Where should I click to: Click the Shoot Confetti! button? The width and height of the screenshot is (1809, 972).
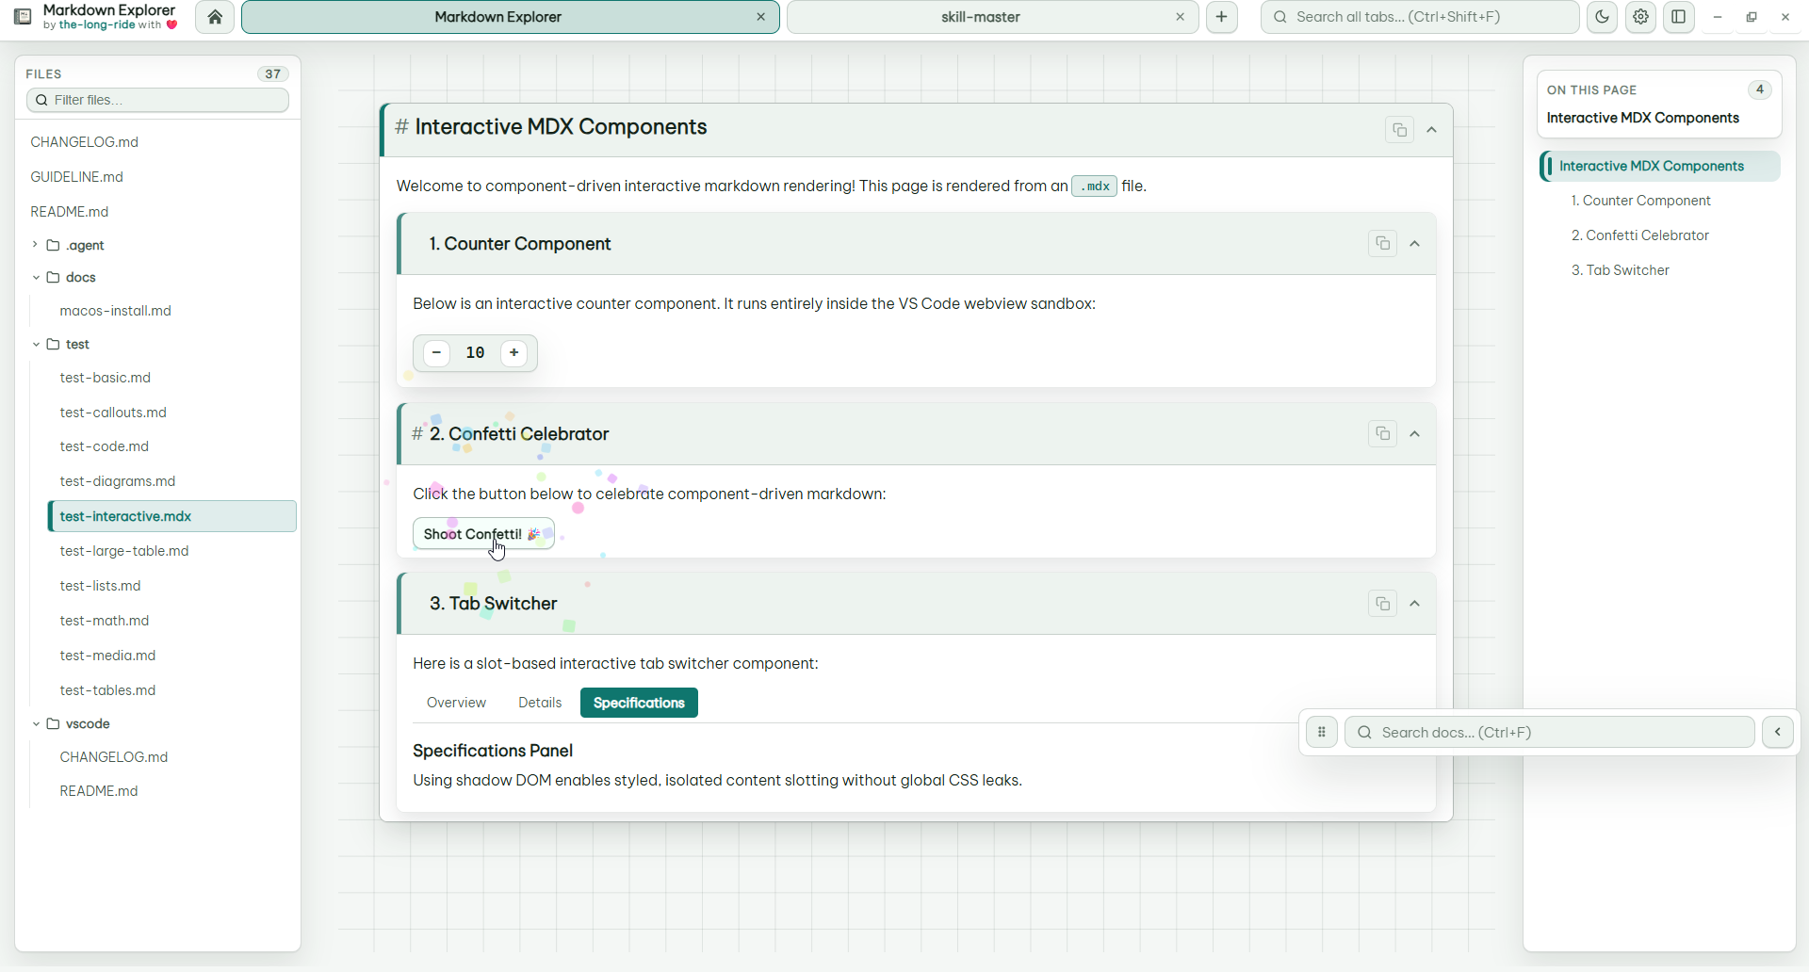483,534
